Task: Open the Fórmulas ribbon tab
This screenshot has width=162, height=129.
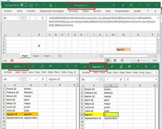Action: 73,11
